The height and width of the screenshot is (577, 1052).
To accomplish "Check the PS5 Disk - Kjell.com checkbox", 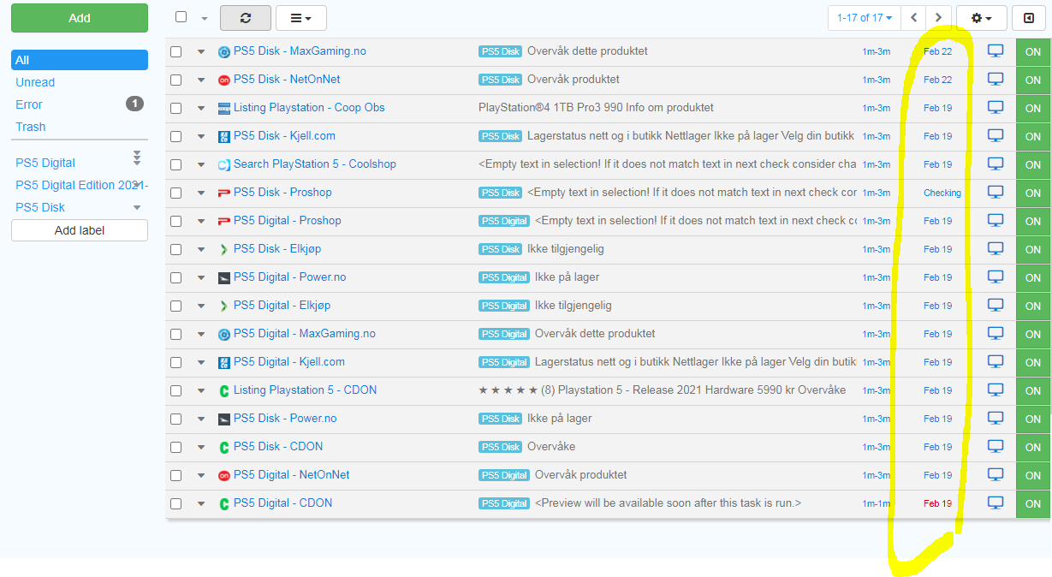I will 176,136.
